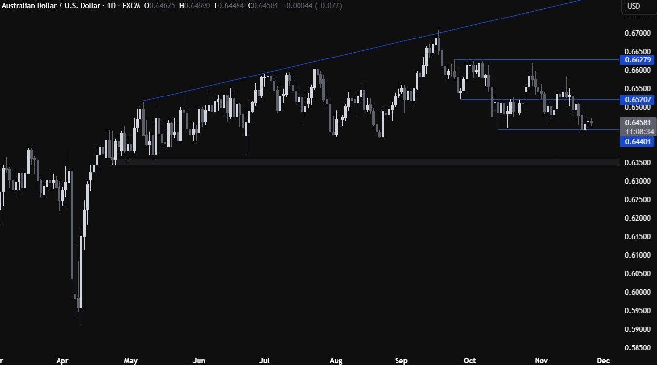Select the 0.65207 blue price label
Image resolution: width=657 pixels, height=365 pixels.
click(637, 99)
